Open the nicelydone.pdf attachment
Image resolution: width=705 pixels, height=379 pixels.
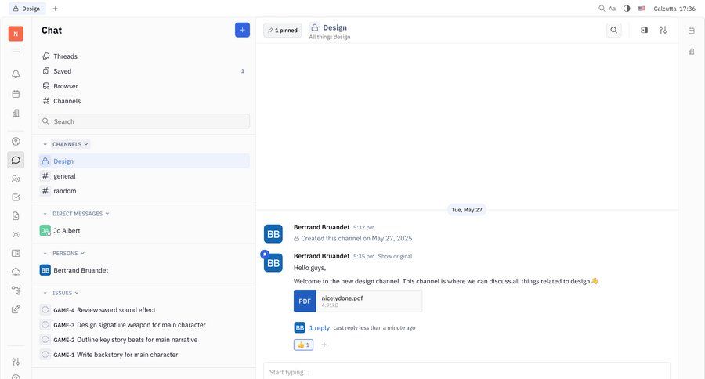point(358,301)
